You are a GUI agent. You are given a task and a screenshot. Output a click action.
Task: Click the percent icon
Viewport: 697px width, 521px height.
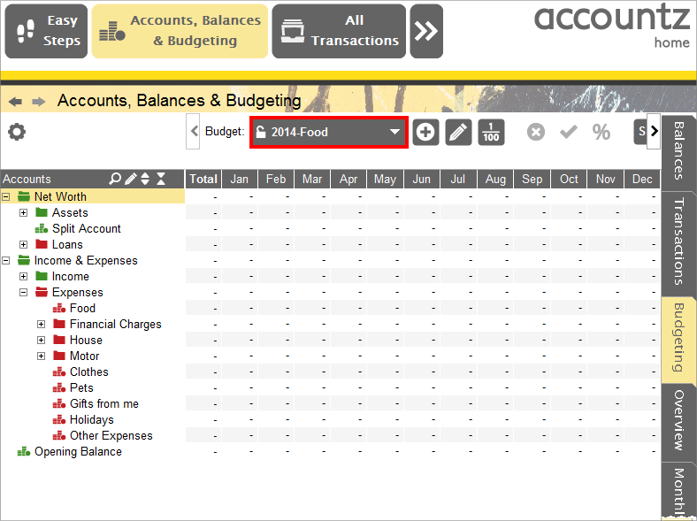(601, 132)
